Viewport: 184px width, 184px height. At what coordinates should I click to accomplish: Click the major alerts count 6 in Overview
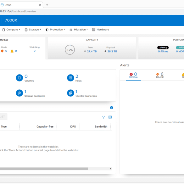pos(6,51)
